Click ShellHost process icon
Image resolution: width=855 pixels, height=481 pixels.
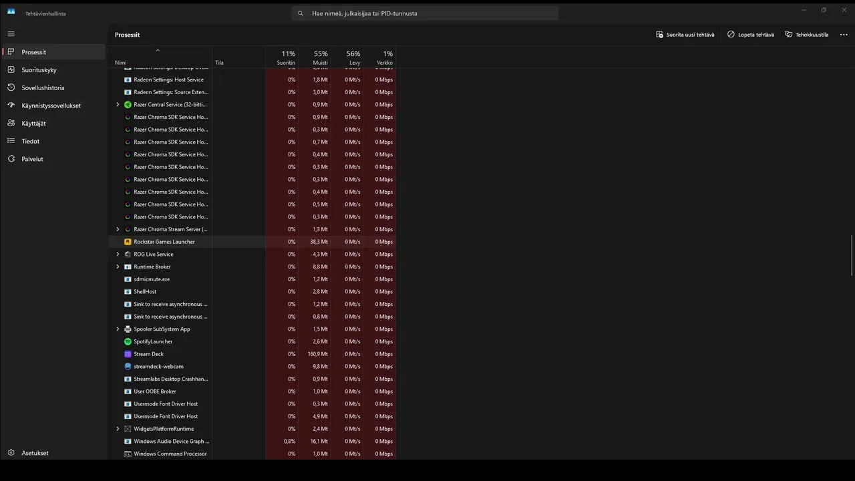tap(128, 292)
